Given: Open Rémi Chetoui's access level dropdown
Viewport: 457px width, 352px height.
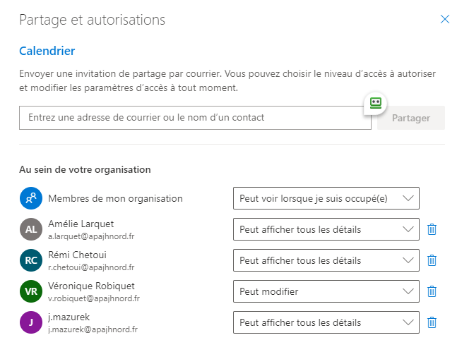Looking at the screenshot, I should pos(326,260).
